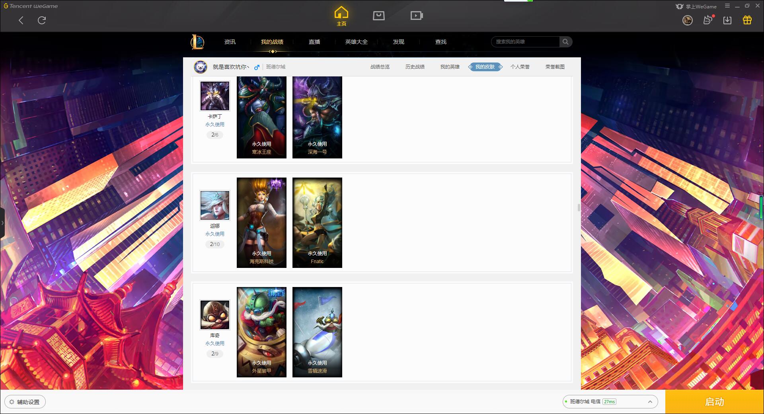Refresh the page with reload icon
764x414 pixels.
[42, 20]
